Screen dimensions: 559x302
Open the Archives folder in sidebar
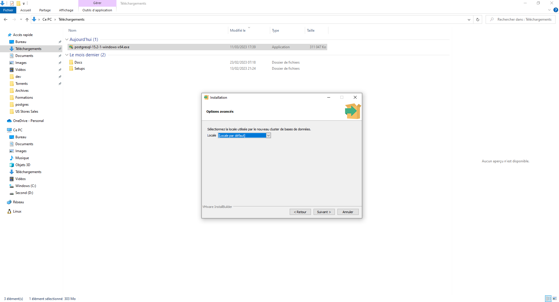click(22, 91)
